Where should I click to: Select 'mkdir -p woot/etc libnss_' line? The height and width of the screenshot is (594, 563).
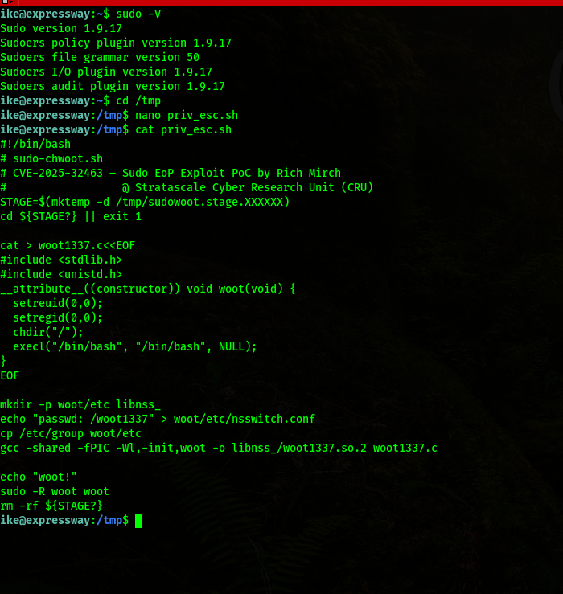coord(80,404)
